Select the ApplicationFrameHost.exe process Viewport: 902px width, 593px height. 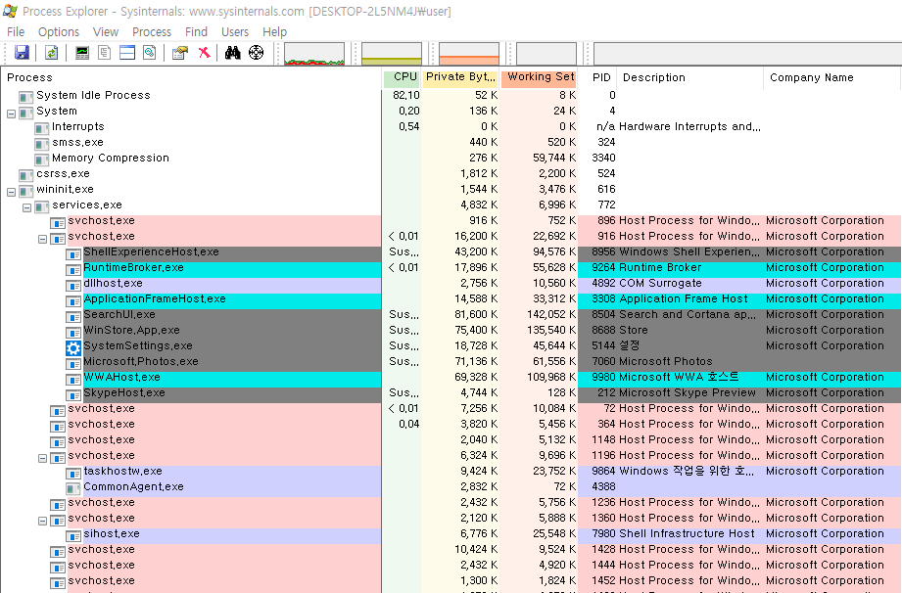tap(155, 298)
